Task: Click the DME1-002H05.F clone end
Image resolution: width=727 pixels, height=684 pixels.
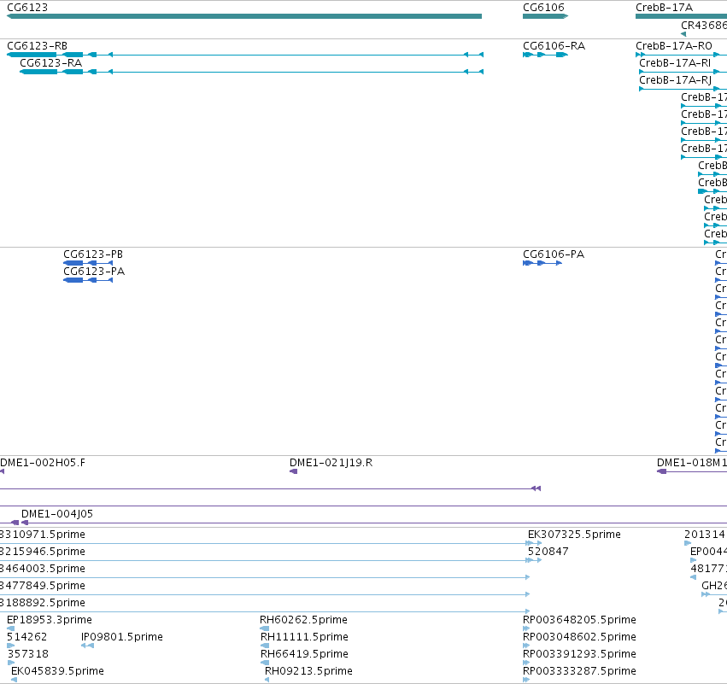Action: coord(3,471)
